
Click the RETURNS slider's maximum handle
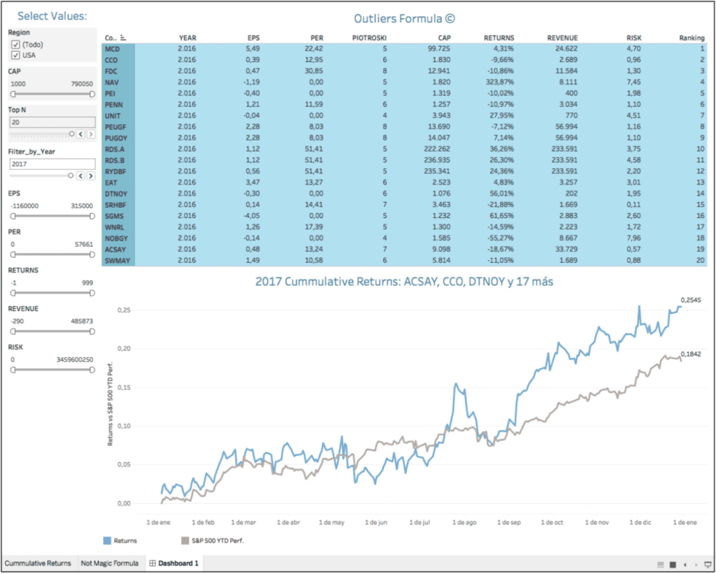coord(92,293)
